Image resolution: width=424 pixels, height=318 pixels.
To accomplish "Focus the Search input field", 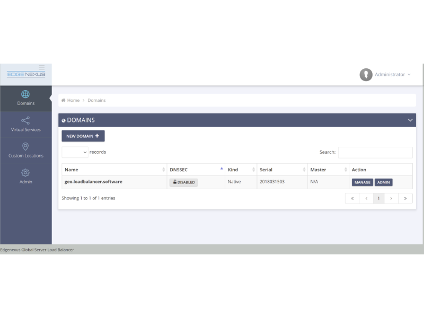I will [x=375, y=152].
